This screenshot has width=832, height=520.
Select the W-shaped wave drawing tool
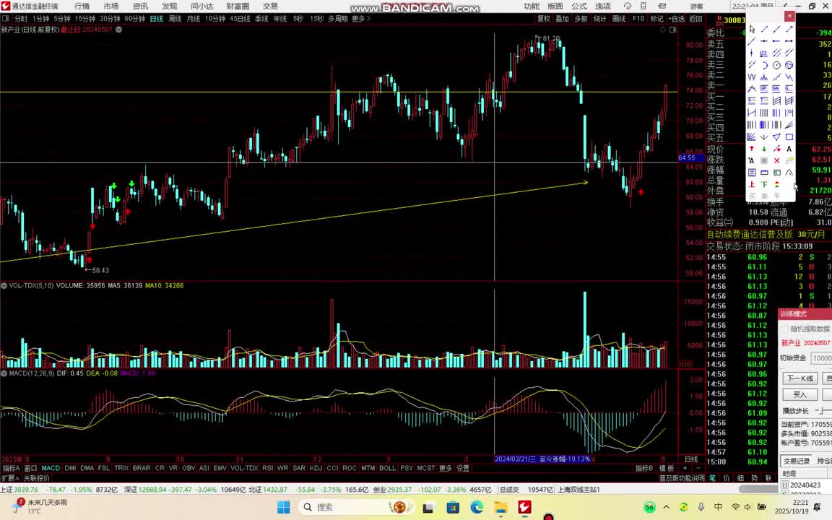pyautogui.click(x=752, y=77)
